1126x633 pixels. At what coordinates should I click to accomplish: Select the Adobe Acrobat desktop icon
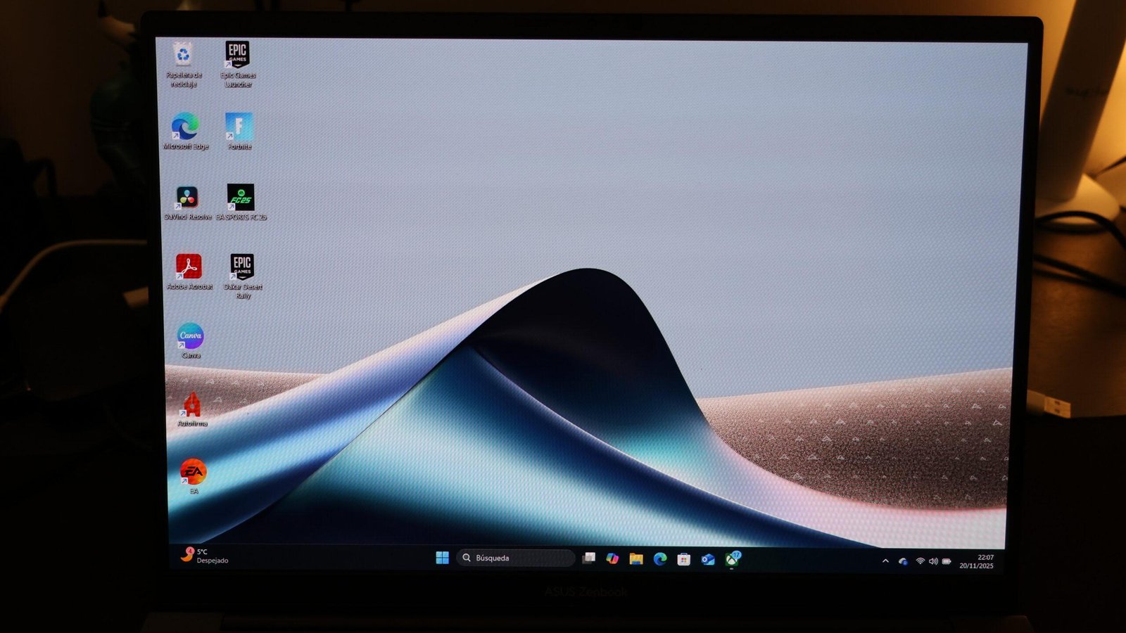click(x=189, y=267)
